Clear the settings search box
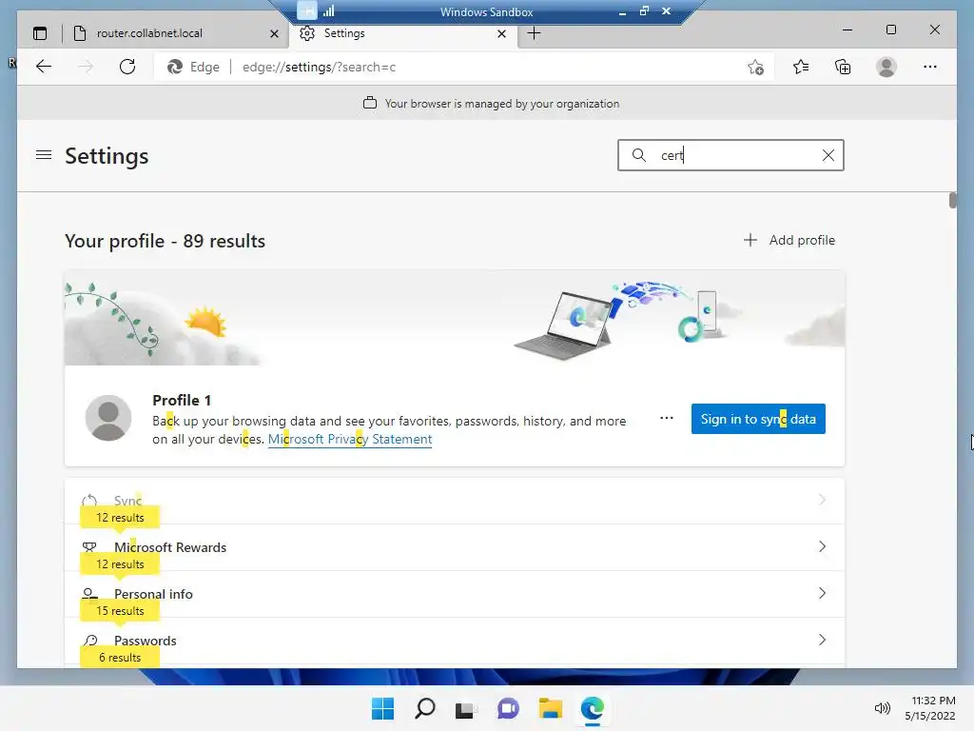Viewport: 974px width, 731px height. [828, 155]
